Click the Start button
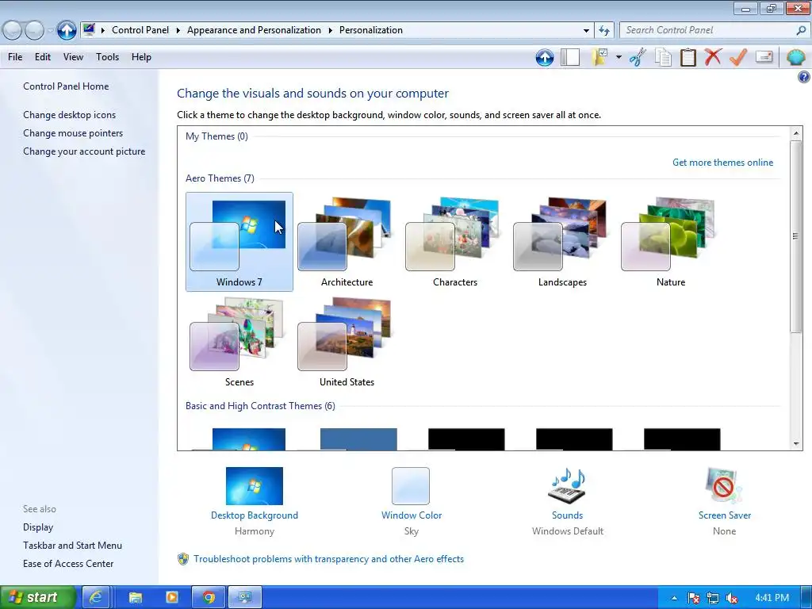 37,597
